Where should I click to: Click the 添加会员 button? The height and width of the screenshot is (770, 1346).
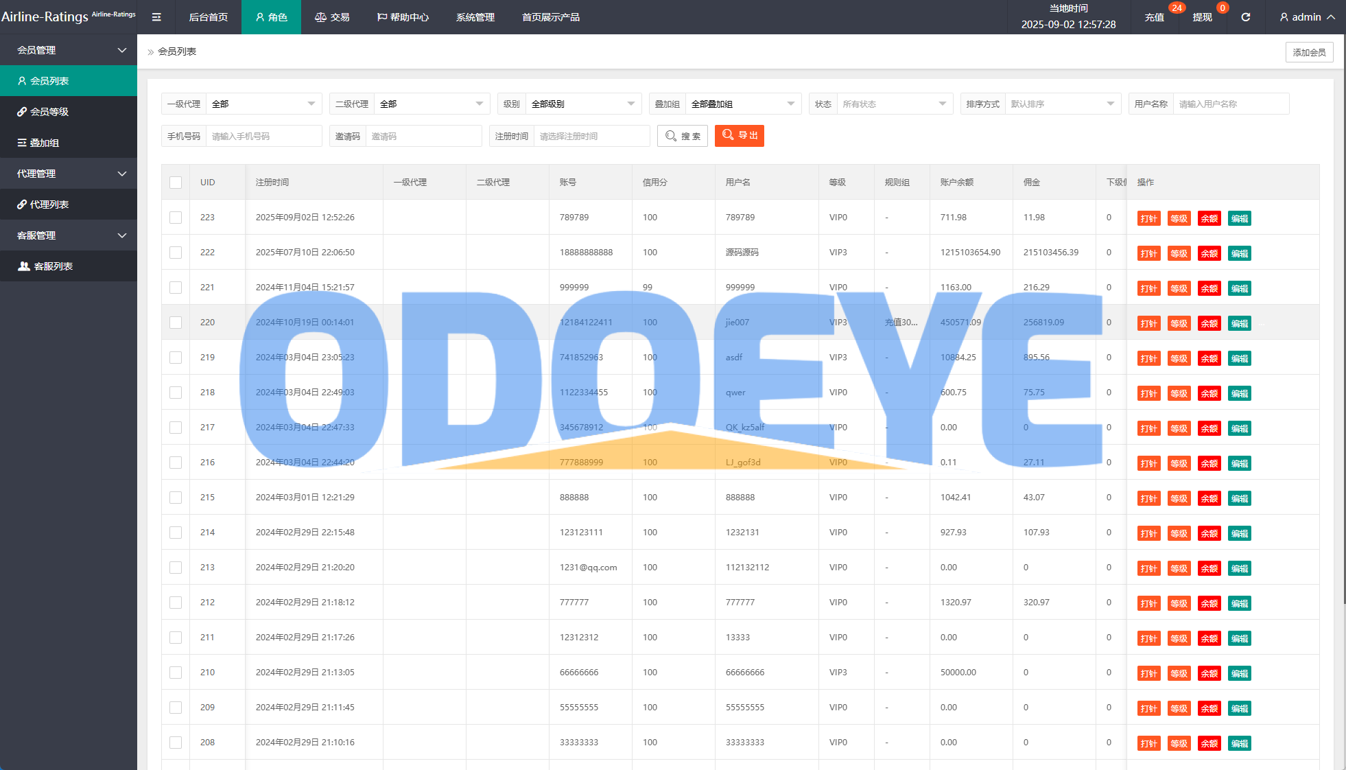[1308, 52]
